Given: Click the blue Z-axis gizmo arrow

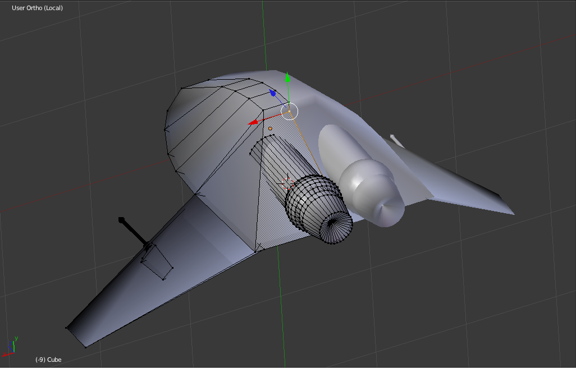Looking at the screenshot, I should coord(273,93).
